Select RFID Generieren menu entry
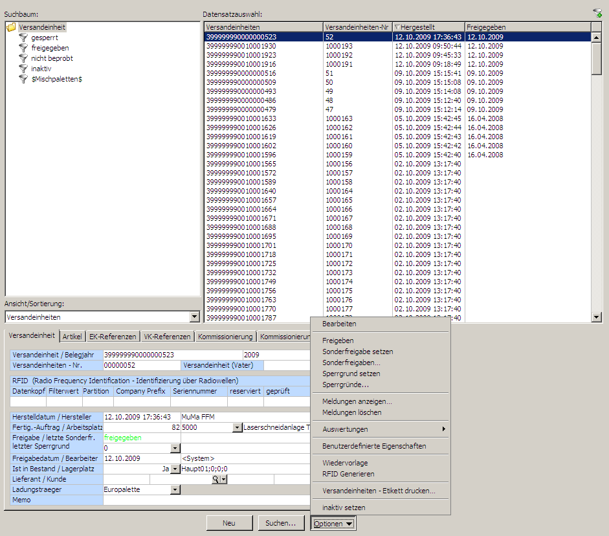Screen dimensions: 609x536 (348, 474)
